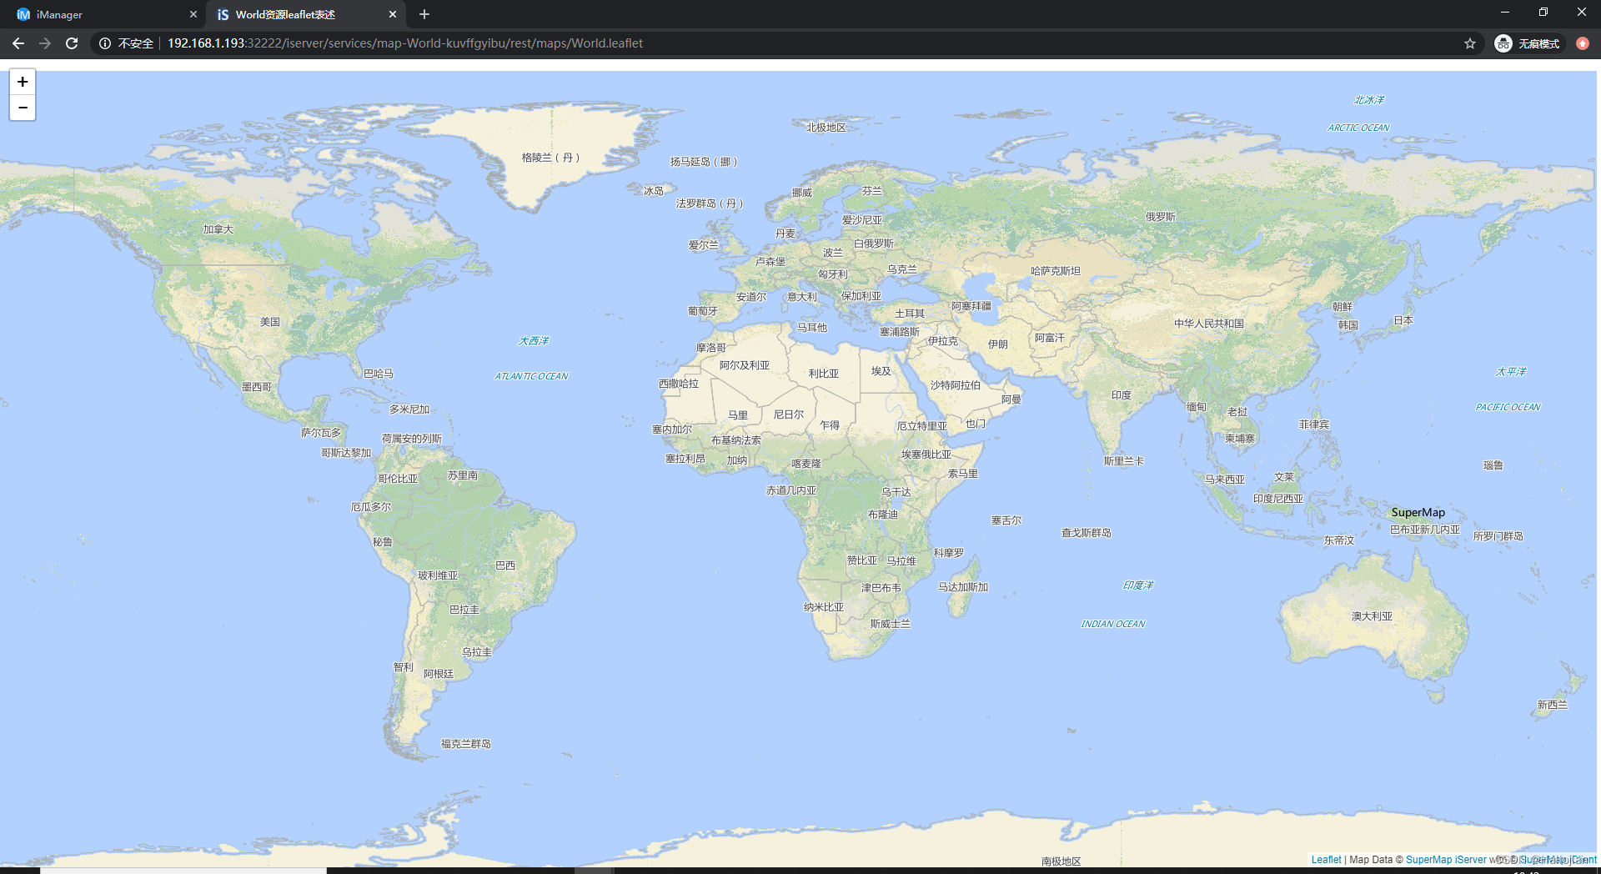This screenshot has height=874, width=1601.
Task: Click the 日本 country label
Action: 1403,320
